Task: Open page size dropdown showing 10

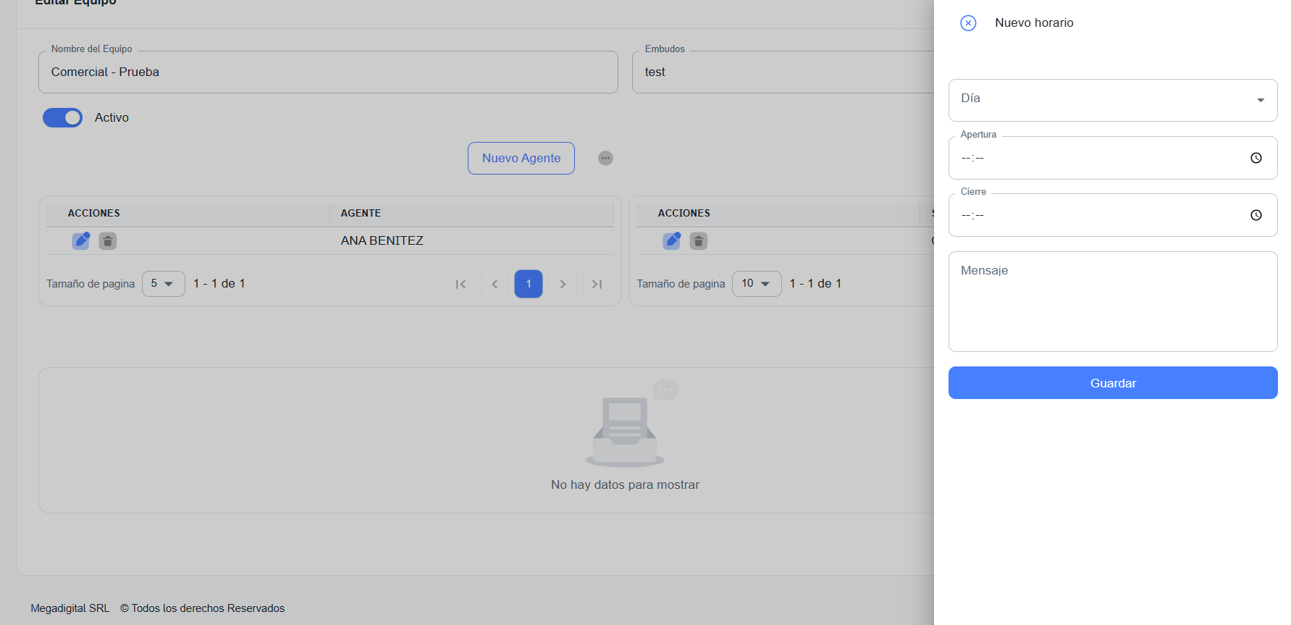Action: (756, 284)
